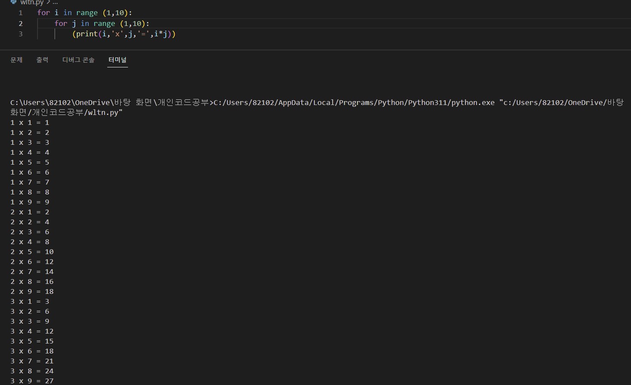
Task: Click terminal output '2 x 5 = 10'
Action: (x=32, y=252)
